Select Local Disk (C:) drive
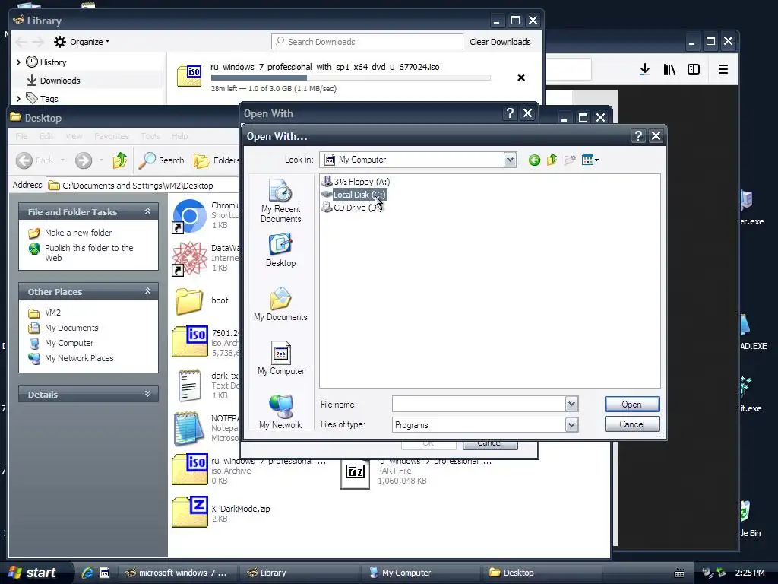 point(354,195)
